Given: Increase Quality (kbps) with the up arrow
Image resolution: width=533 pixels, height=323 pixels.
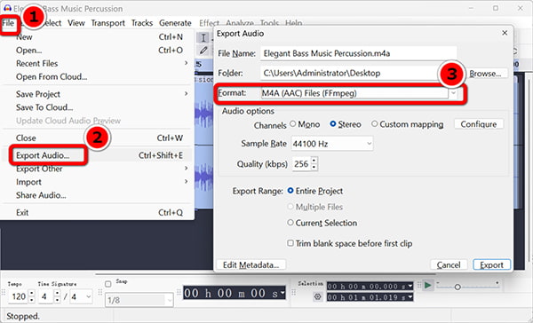Looking at the screenshot, I should (x=314, y=161).
